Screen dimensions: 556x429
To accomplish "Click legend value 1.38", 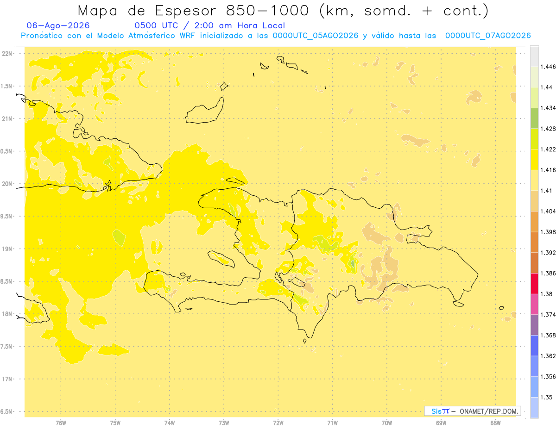I will pyautogui.click(x=546, y=294).
